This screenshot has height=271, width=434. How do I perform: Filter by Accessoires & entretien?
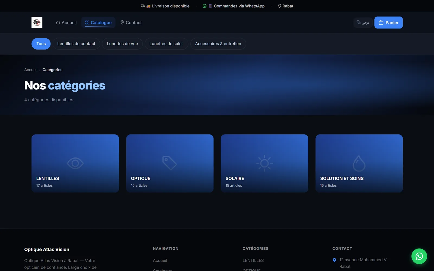pos(218,44)
